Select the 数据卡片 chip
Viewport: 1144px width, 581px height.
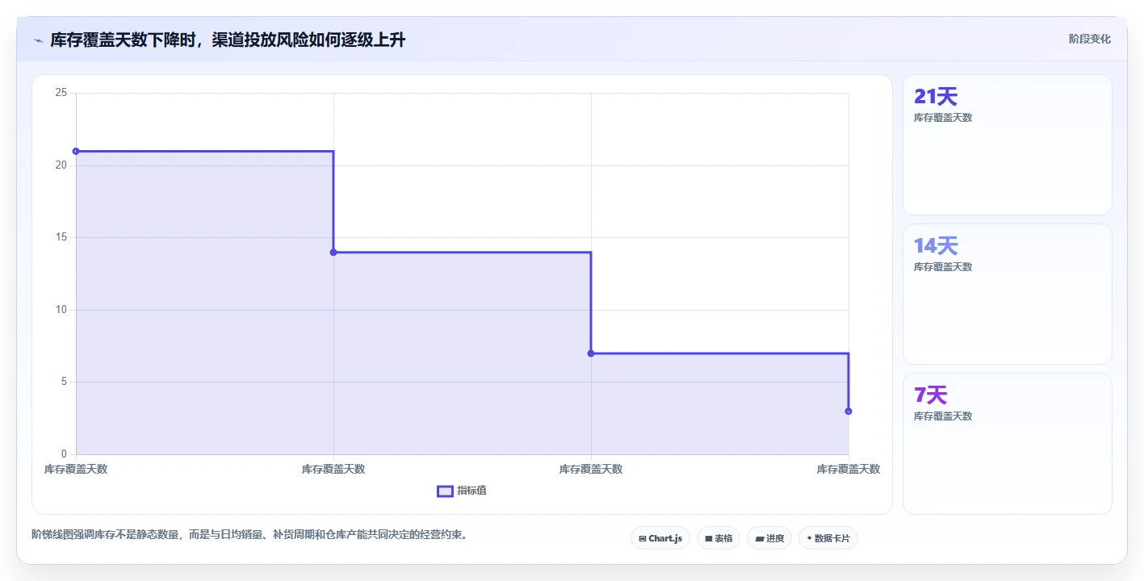tap(828, 538)
